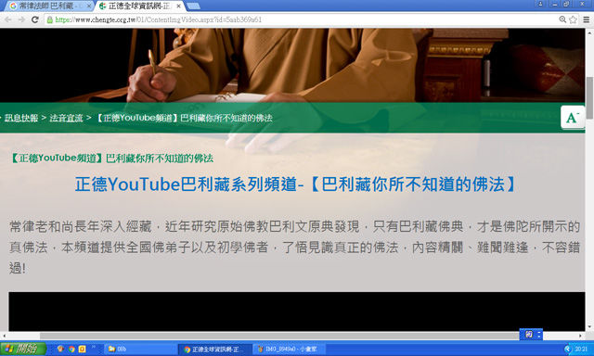Click the horizontal scrollbar left arrow
This screenshot has height=356, width=594.
click(x=4, y=336)
